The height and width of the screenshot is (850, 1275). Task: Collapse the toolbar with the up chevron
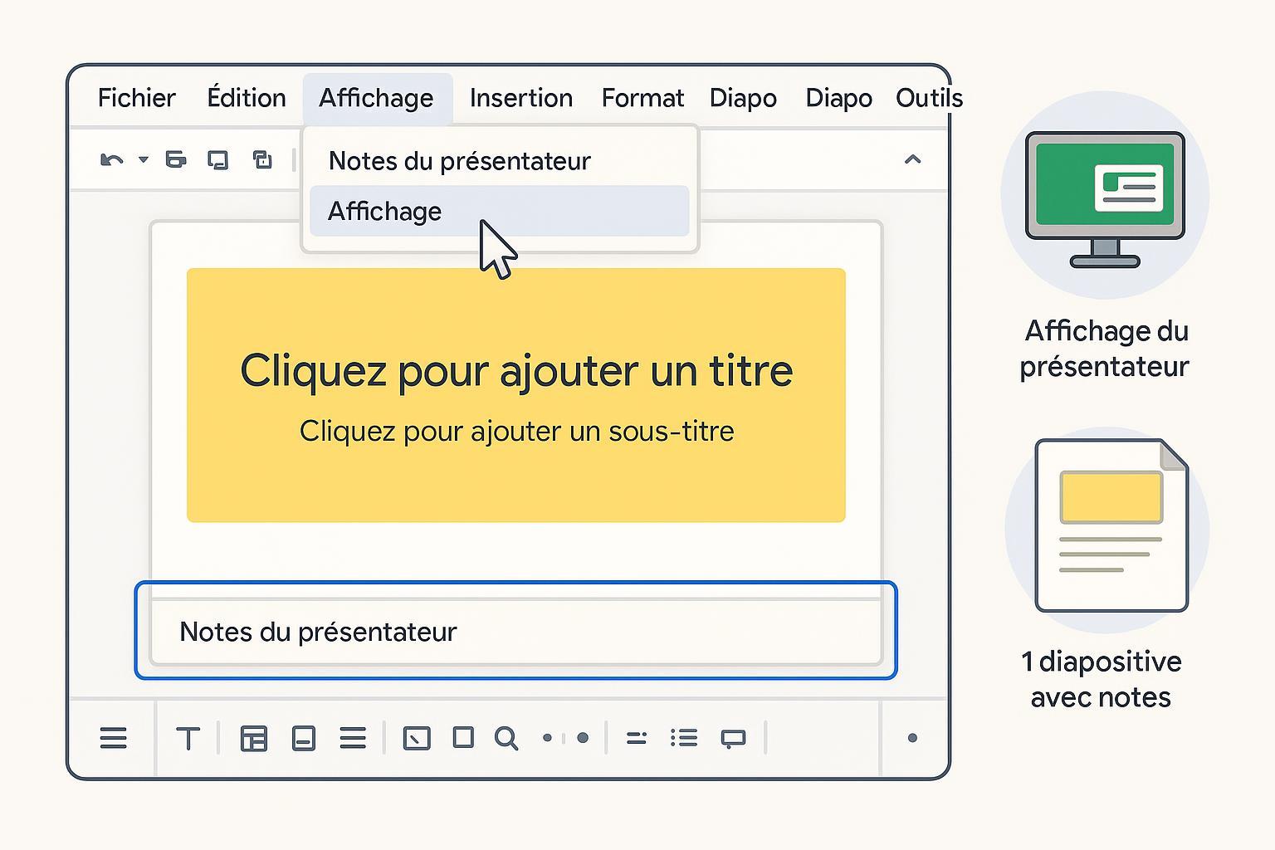point(912,159)
